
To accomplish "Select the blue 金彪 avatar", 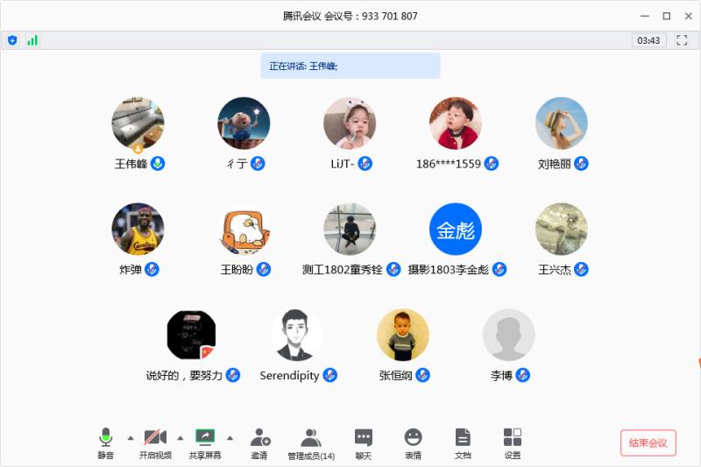I will [456, 230].
